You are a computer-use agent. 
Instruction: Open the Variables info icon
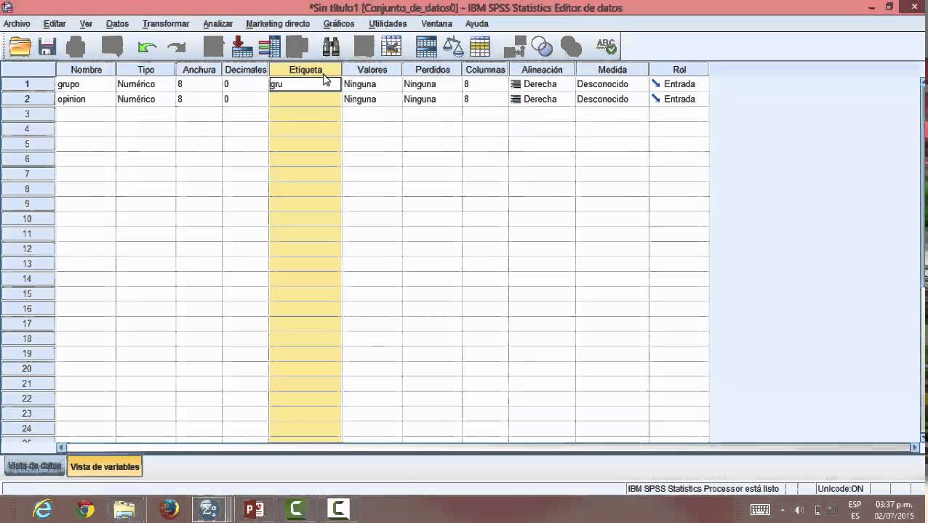tap(269, 46)
